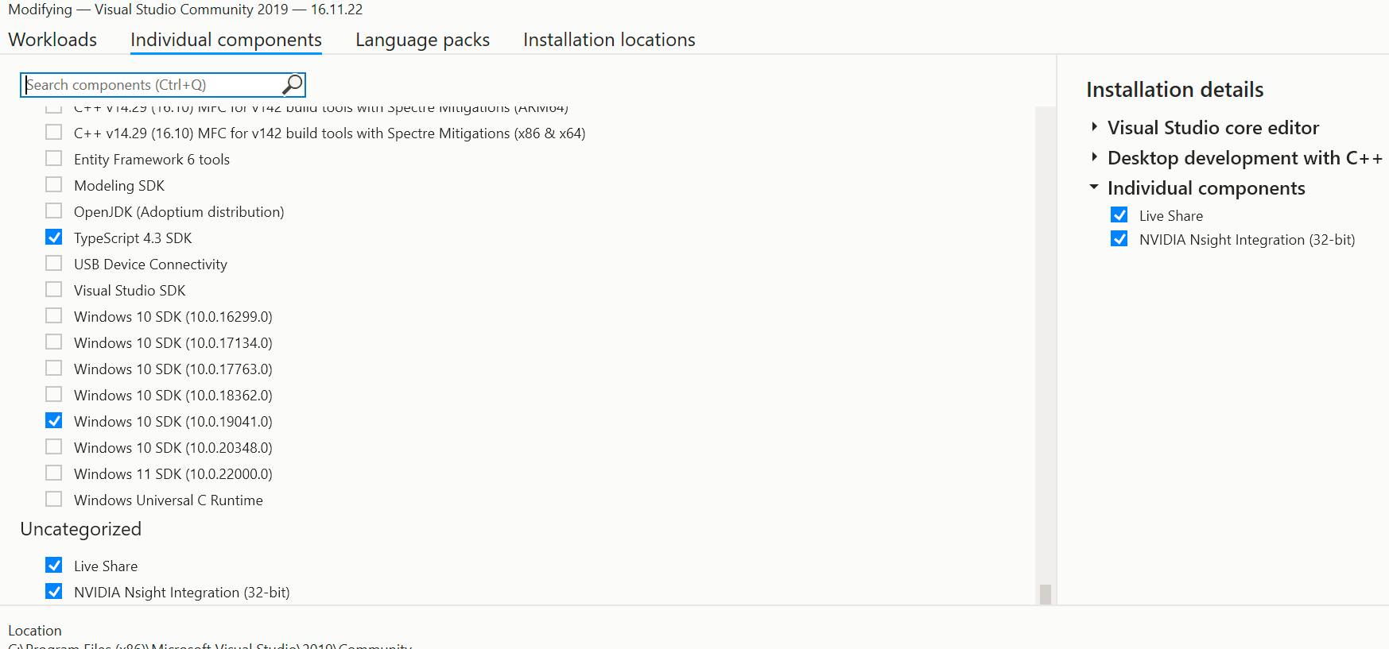Open the Language packs tab

coord(422,40)
